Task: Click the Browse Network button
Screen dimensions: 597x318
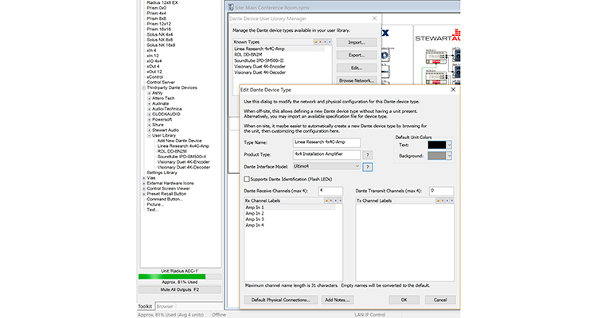Action: [357, 80]
